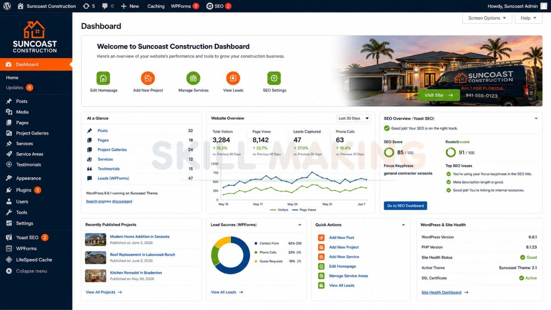Click Go to SEO Dashboard button
Screen dimensions: 551x310
(406, 206)
